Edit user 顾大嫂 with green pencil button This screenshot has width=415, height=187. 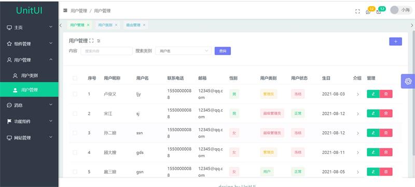(x=373, y=152)
